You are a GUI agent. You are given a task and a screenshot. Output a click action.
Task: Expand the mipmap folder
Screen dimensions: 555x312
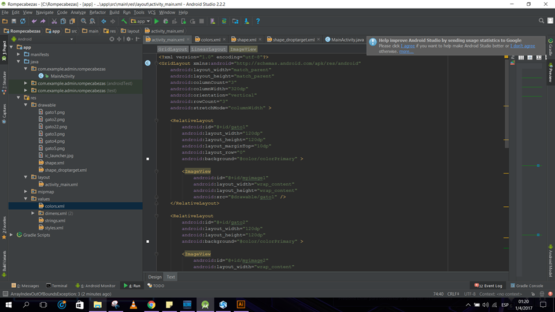[26, 192]
